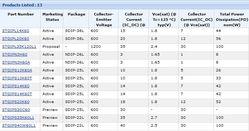
Task: Open the STGIPL20K60 part link
Action: (x=15, y=39)
